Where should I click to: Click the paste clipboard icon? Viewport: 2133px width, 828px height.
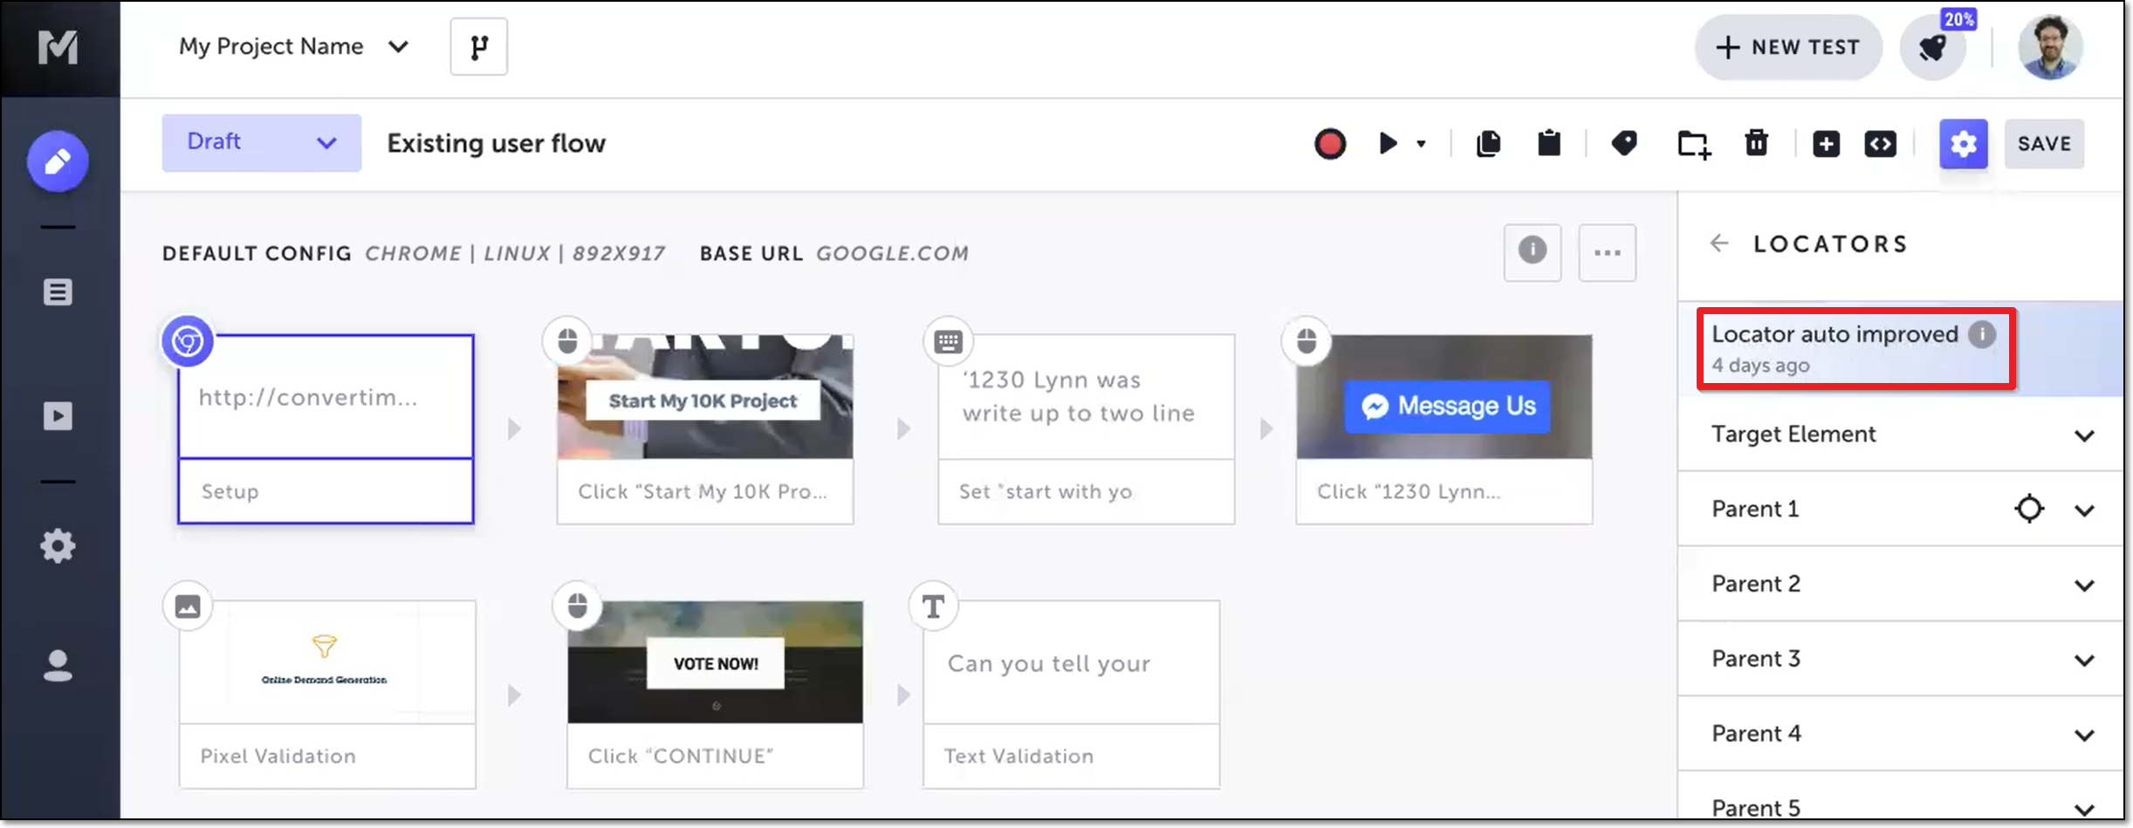click(1549, 143)
